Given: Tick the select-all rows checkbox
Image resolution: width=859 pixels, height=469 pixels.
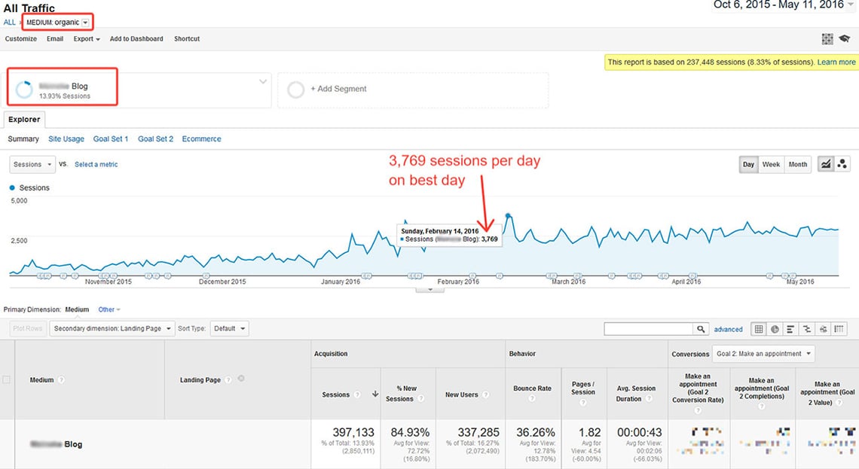Looking at the screenshot, I should click(x=7, y=380).
